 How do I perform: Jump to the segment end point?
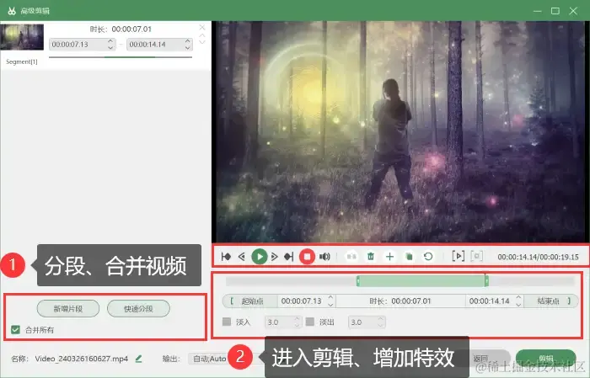click(x=288, y=257)
